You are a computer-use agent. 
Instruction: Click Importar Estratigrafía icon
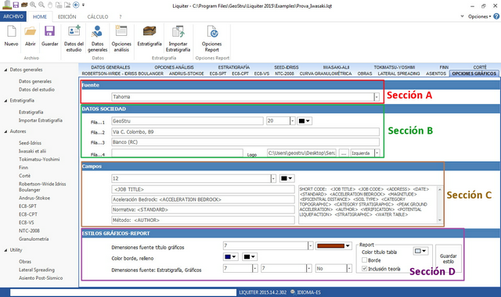tap(178, 31)
